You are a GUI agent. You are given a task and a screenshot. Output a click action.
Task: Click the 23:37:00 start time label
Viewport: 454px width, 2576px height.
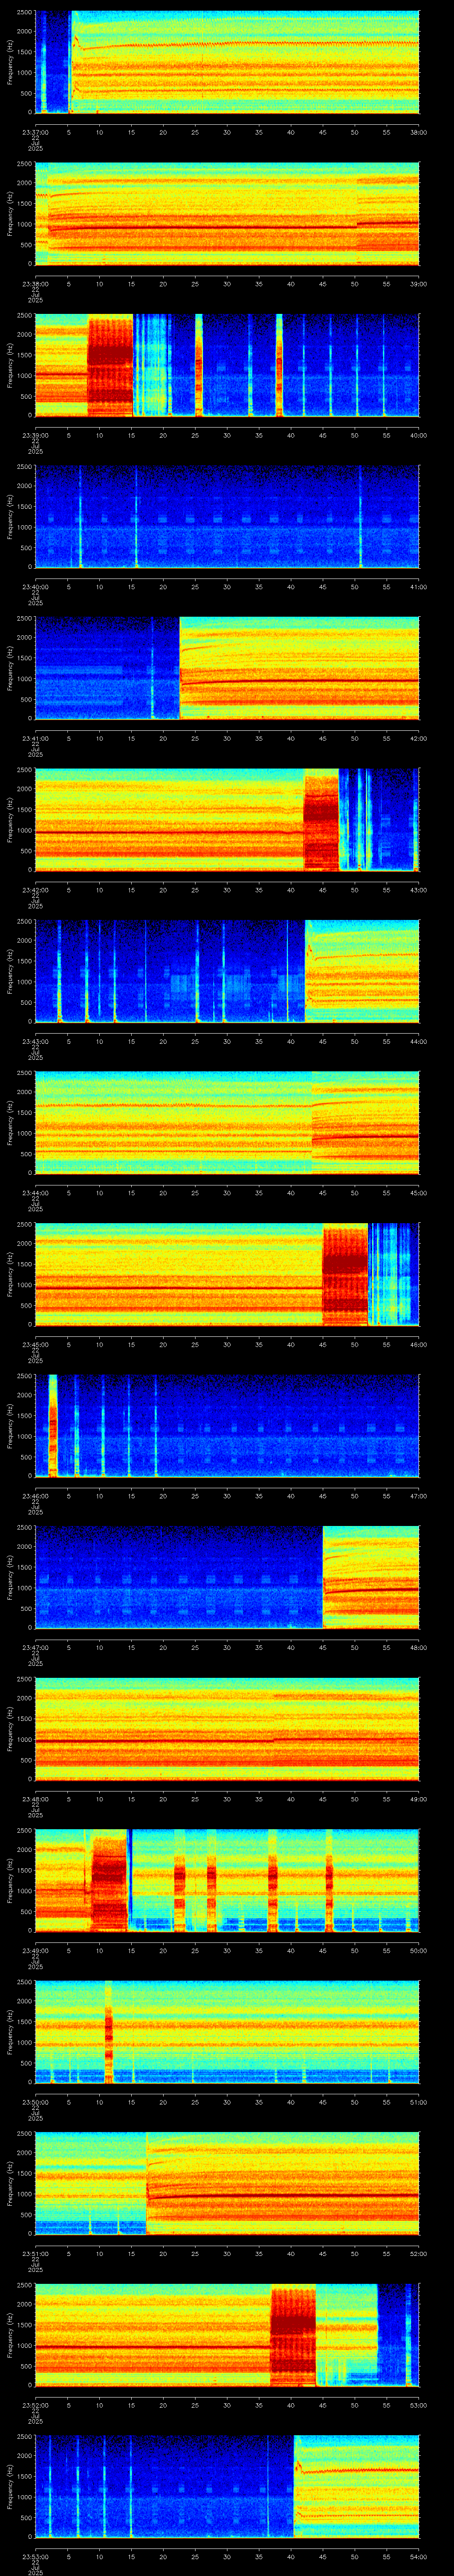coord(35,132)
